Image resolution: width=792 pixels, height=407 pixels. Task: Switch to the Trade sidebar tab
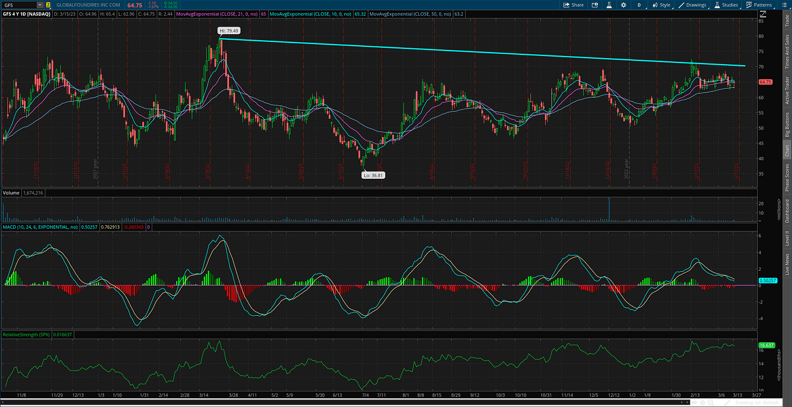pos(787,21)
